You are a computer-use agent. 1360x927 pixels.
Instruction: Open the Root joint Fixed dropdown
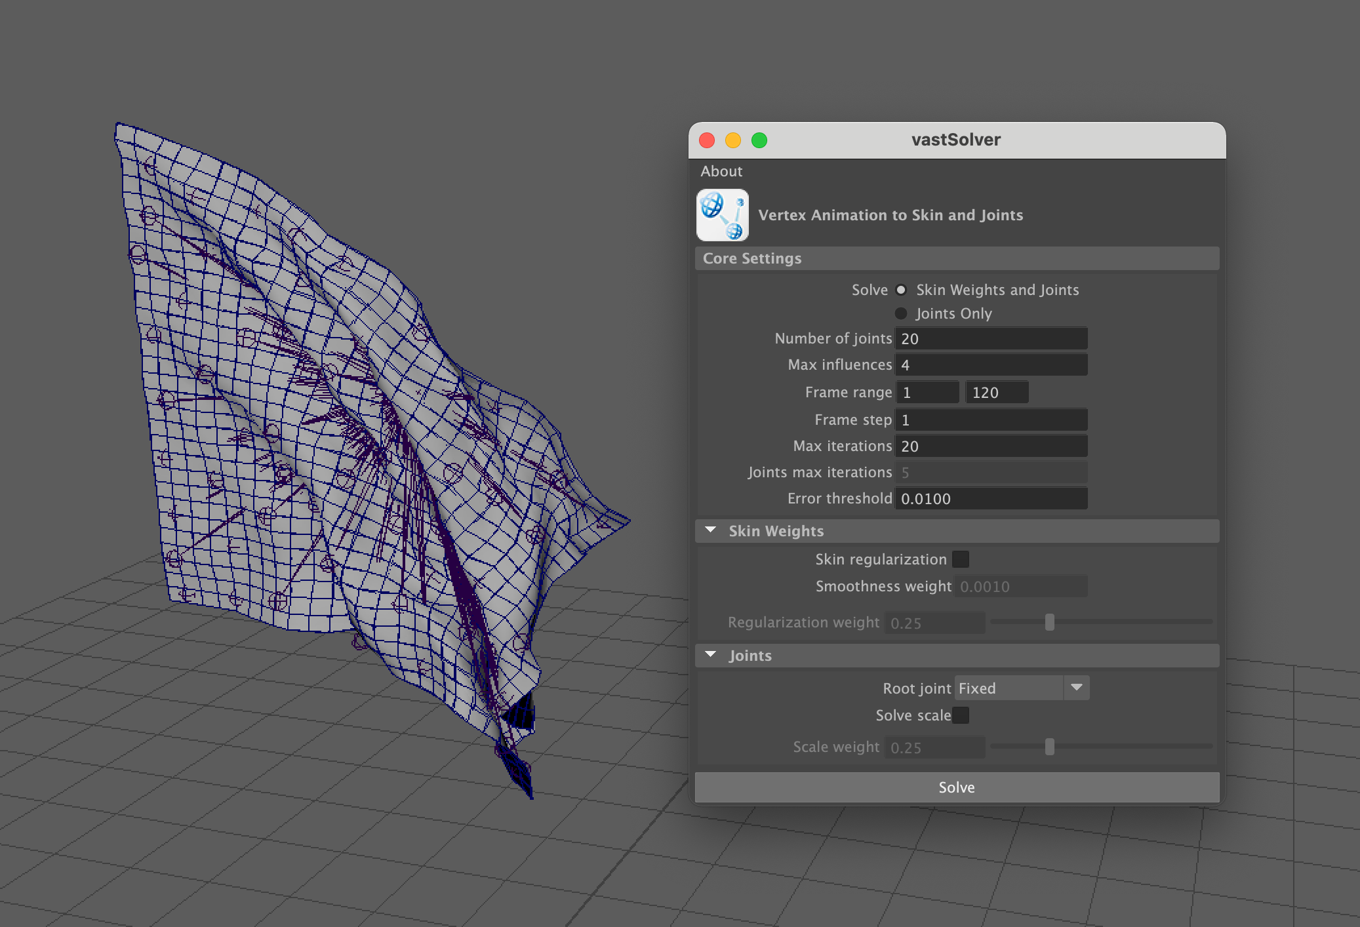coord(1022,688)
